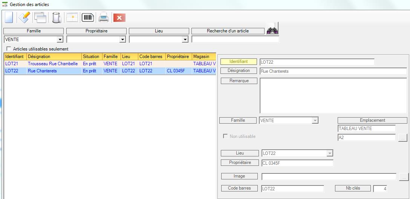The image size is (410, 199).
Task: Open the calendar grid toolbar icon
Action: click(72, 17)
